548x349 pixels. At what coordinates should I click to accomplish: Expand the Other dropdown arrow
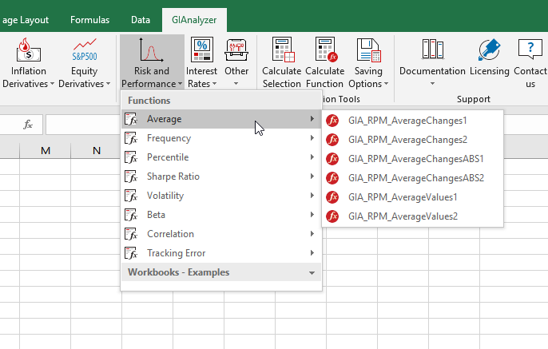(x=236, y=84)
